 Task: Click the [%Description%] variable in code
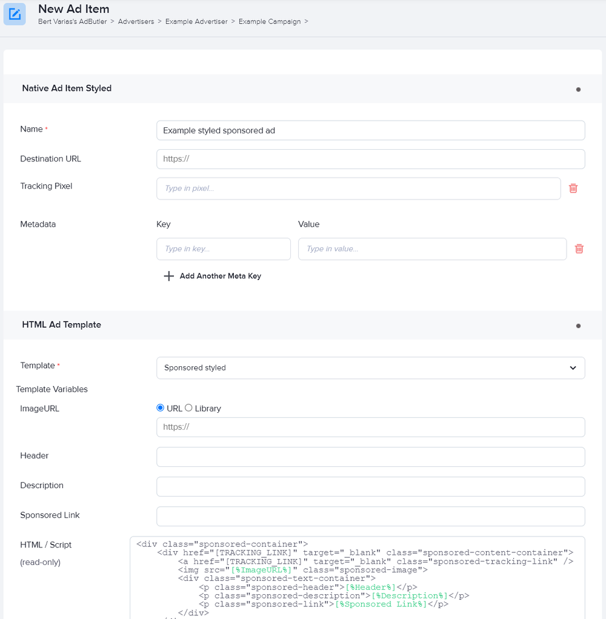click(x=410, y=596)
